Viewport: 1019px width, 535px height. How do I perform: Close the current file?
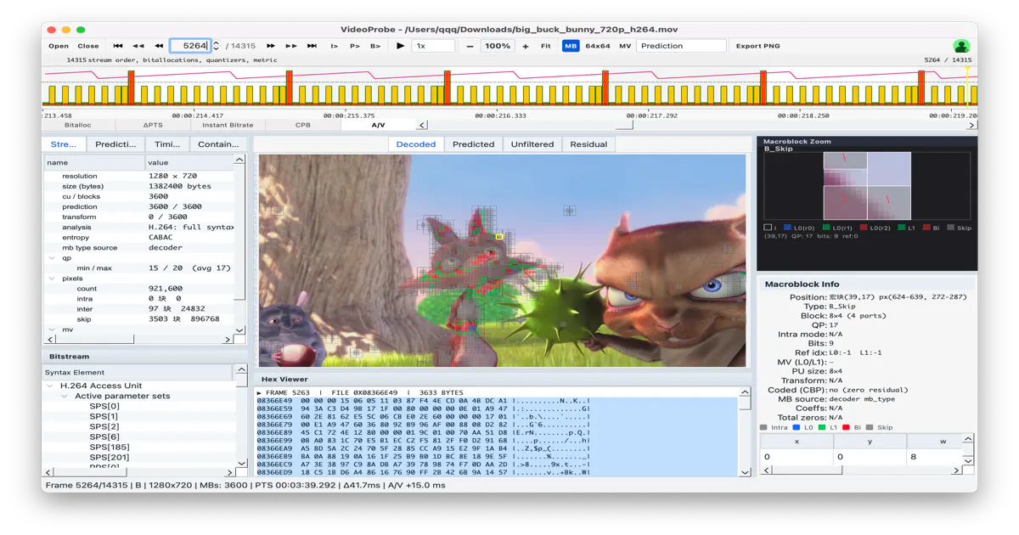pyautogui.click(x=88, y=46)
